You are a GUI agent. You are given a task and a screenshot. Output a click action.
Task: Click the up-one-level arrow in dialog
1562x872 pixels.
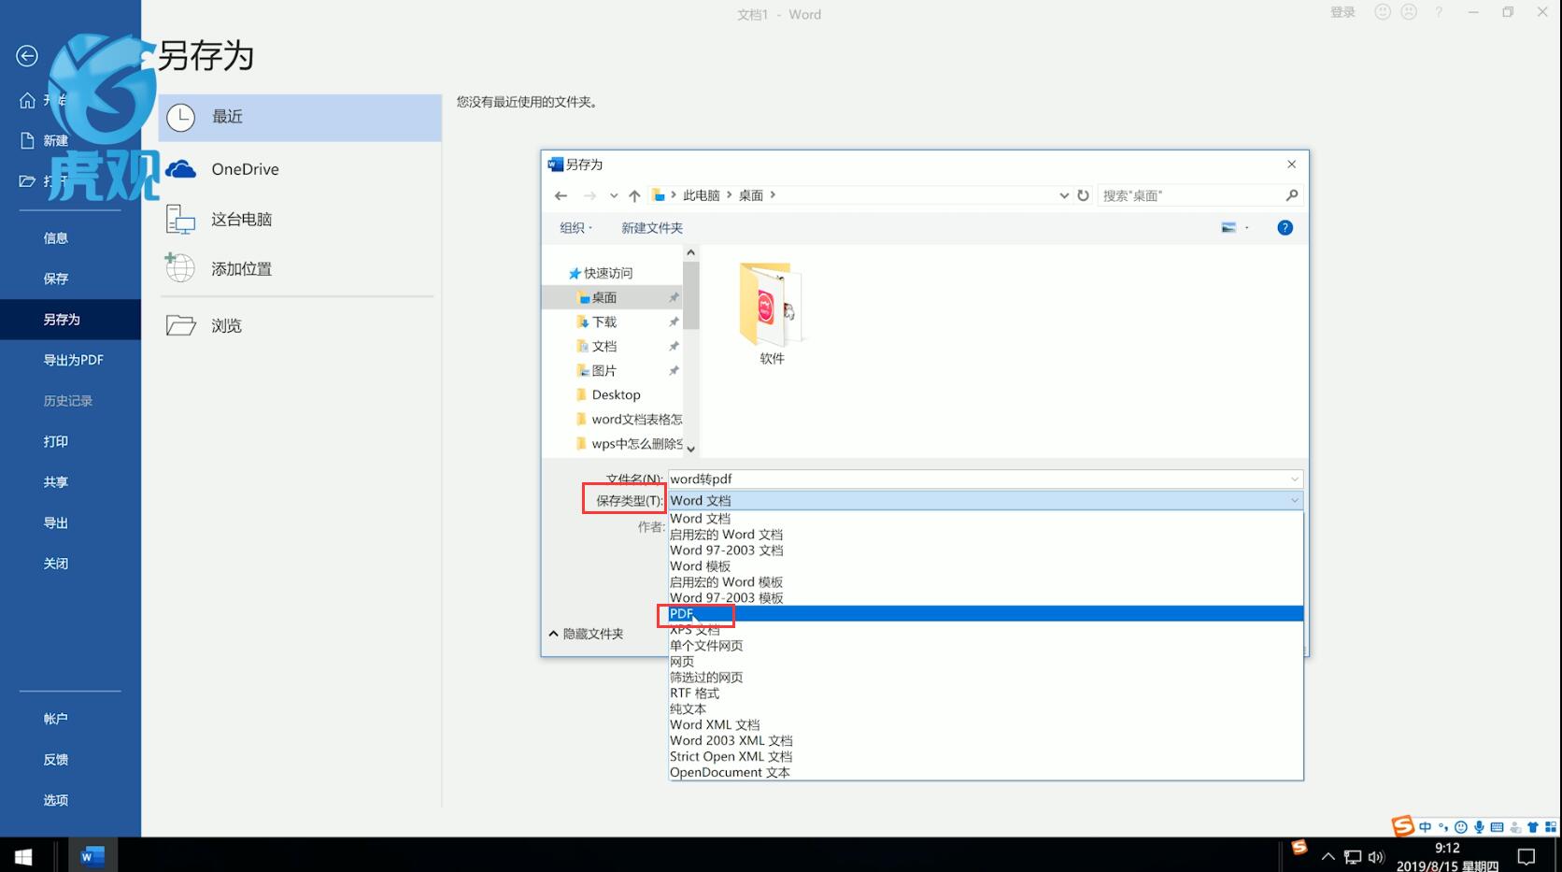click(x=634, y=195)
